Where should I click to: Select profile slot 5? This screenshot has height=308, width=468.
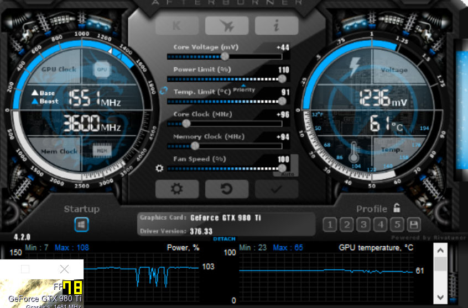pyautogui.click(x=397, y=225)
